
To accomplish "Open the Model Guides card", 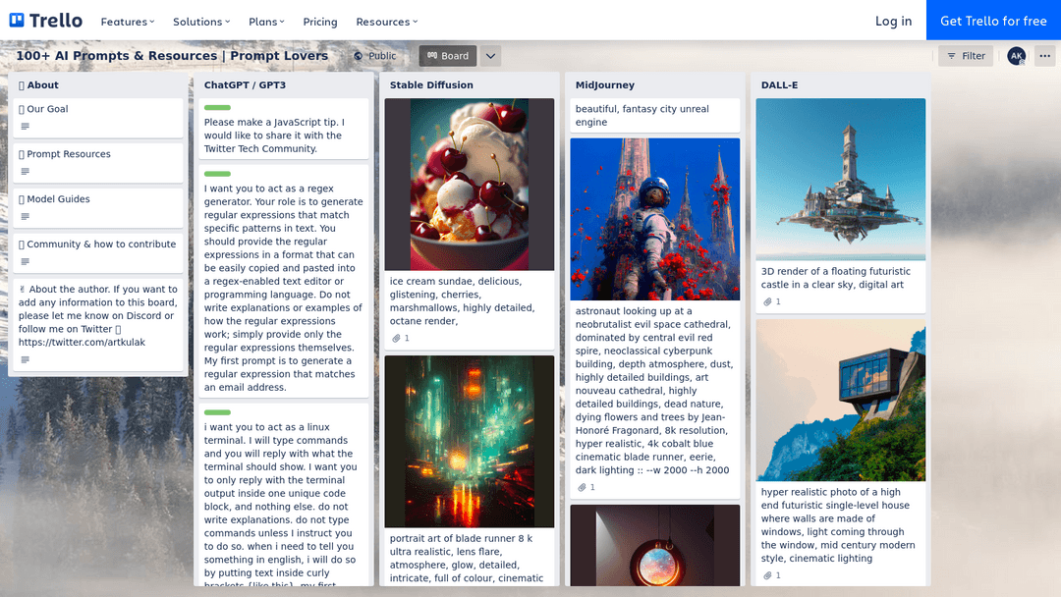I will [x=98, y=208].
